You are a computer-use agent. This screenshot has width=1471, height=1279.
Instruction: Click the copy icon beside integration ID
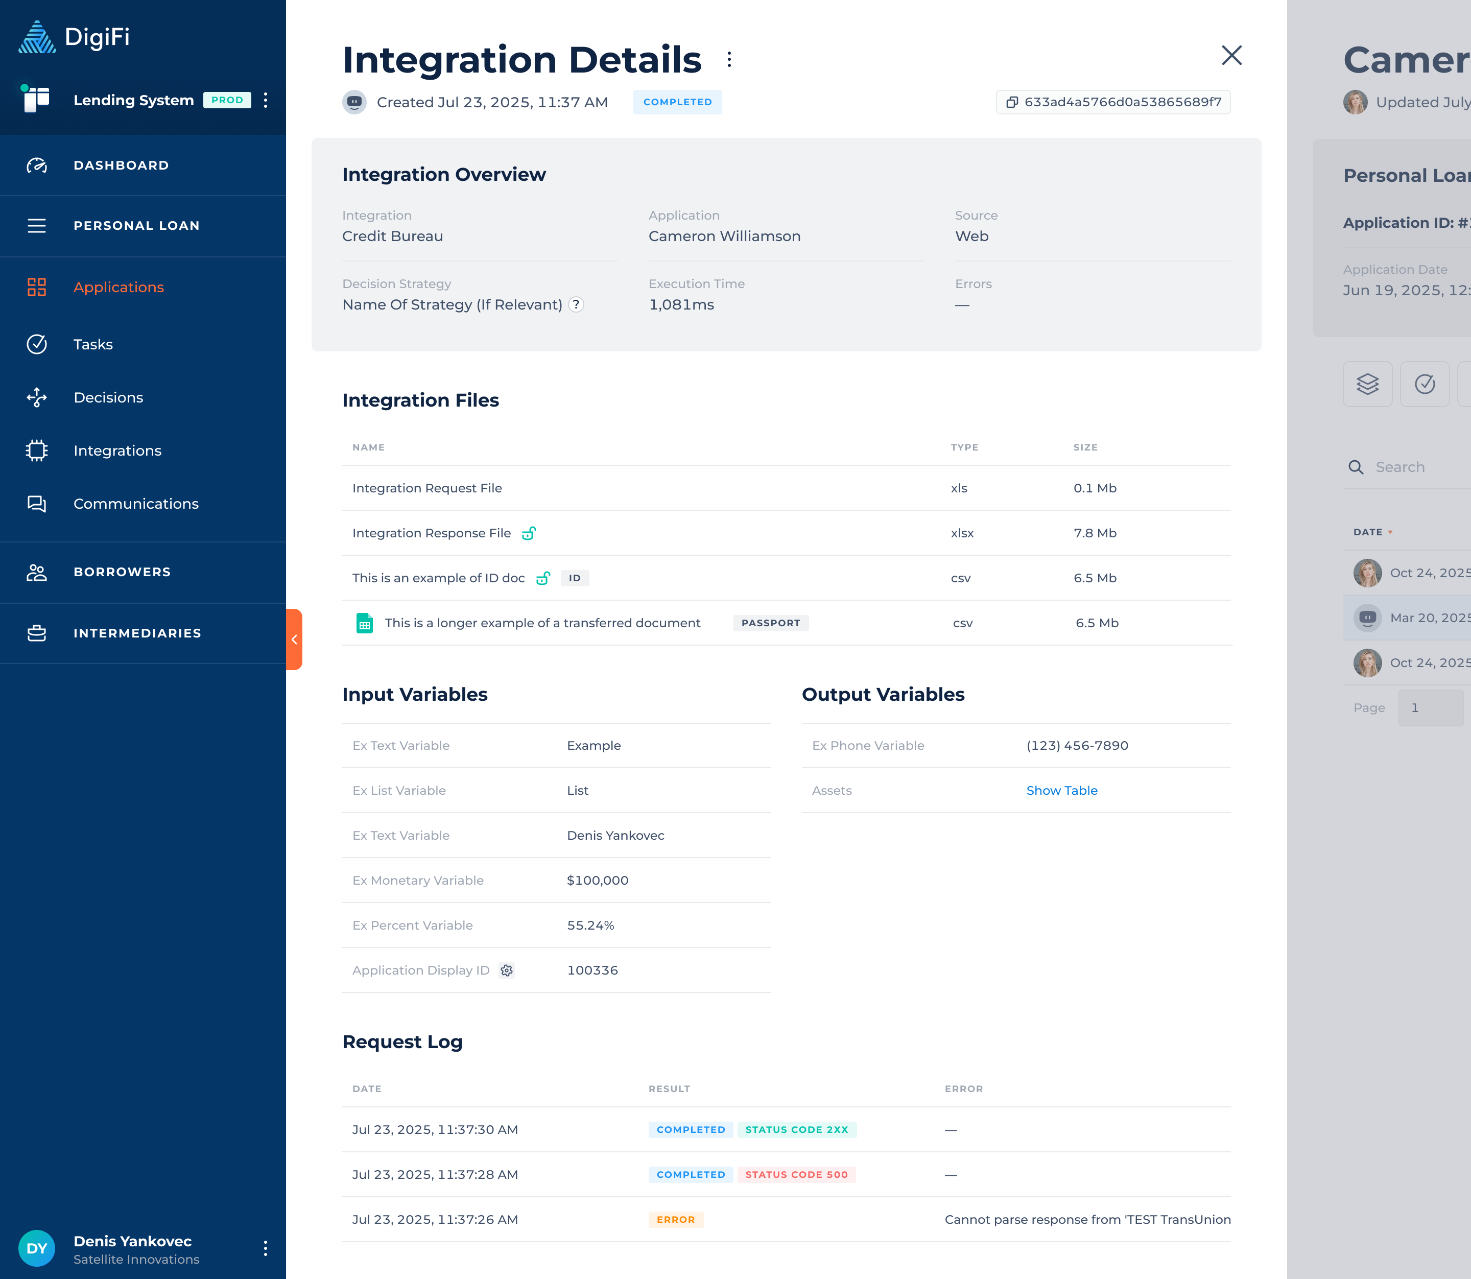(x=1011, y=102)
